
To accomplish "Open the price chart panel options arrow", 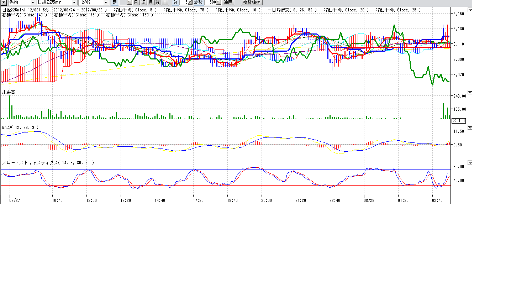I will point(470,10).
